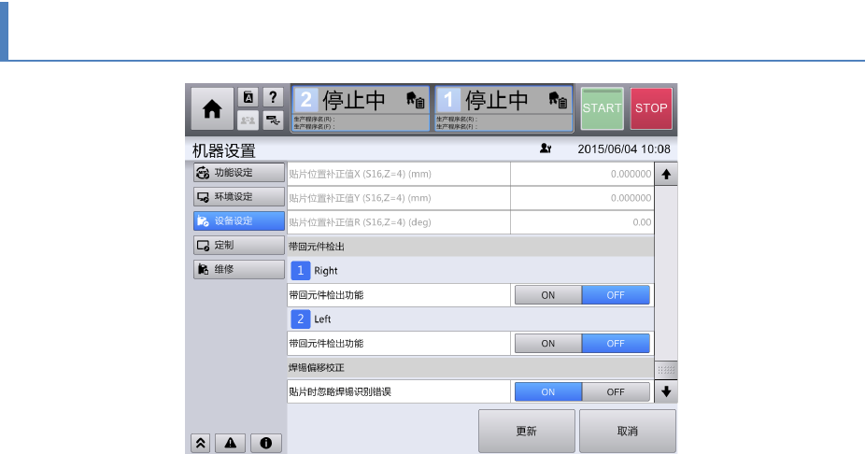The width and height of the screenshot is (865, 454).
Task: Set 贴片时忽略焊锡识别错误 to OFF
Action: pyautogui.click(x=616, y=392)
